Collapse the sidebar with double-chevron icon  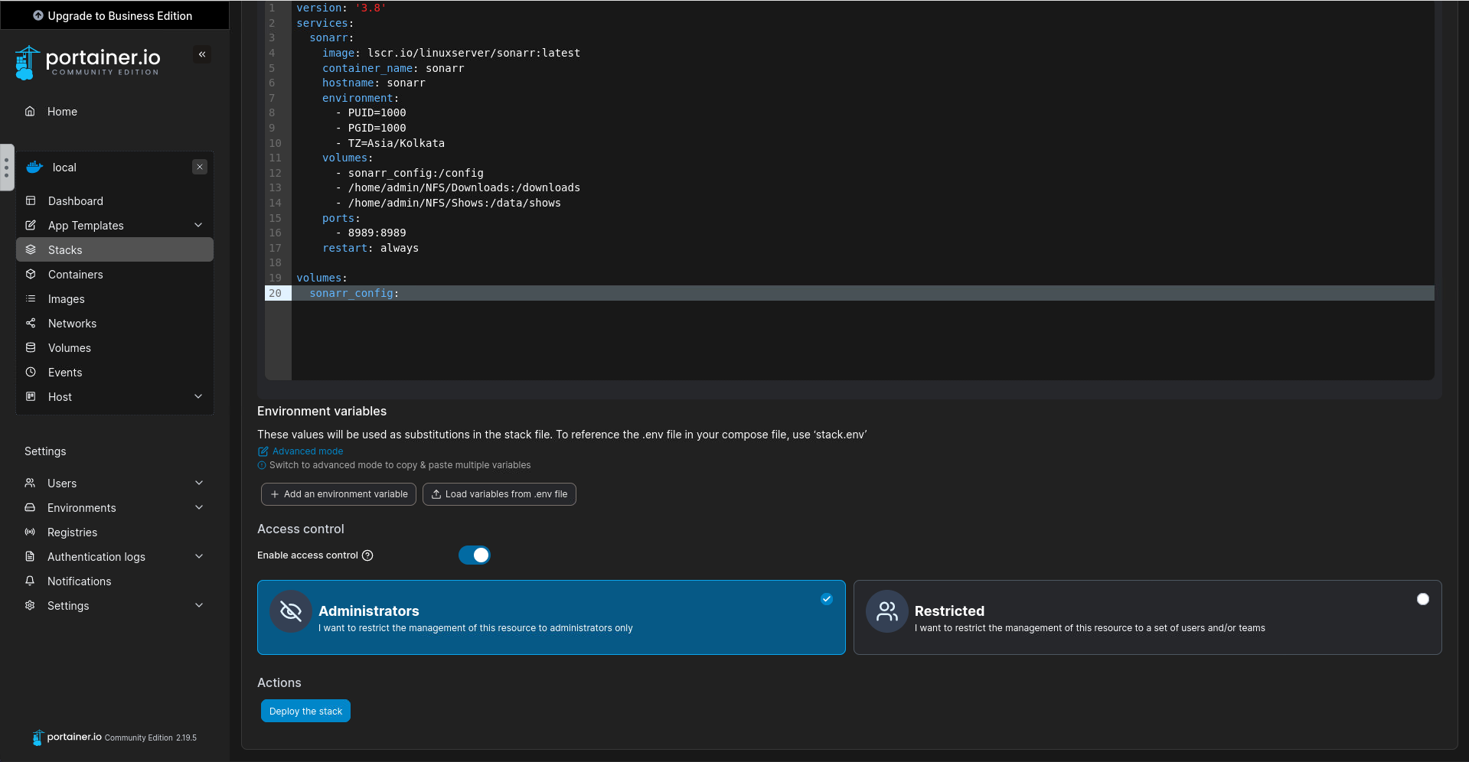click(202, 54)
